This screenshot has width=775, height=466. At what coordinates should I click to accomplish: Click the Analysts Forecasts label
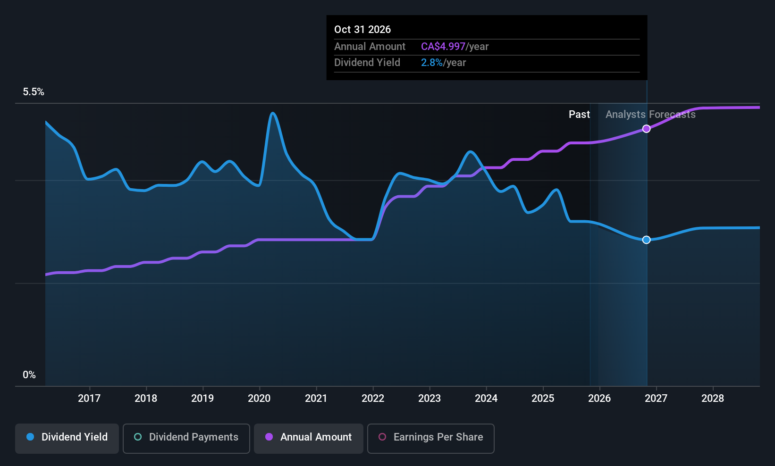[x=650, y=115]
